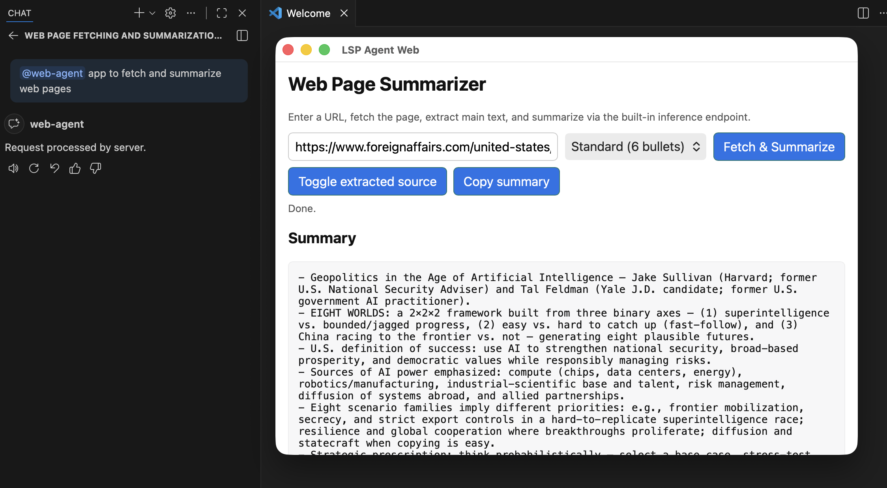Mark the response as helpful
The image size is (887, 488).
coord(75,168)
